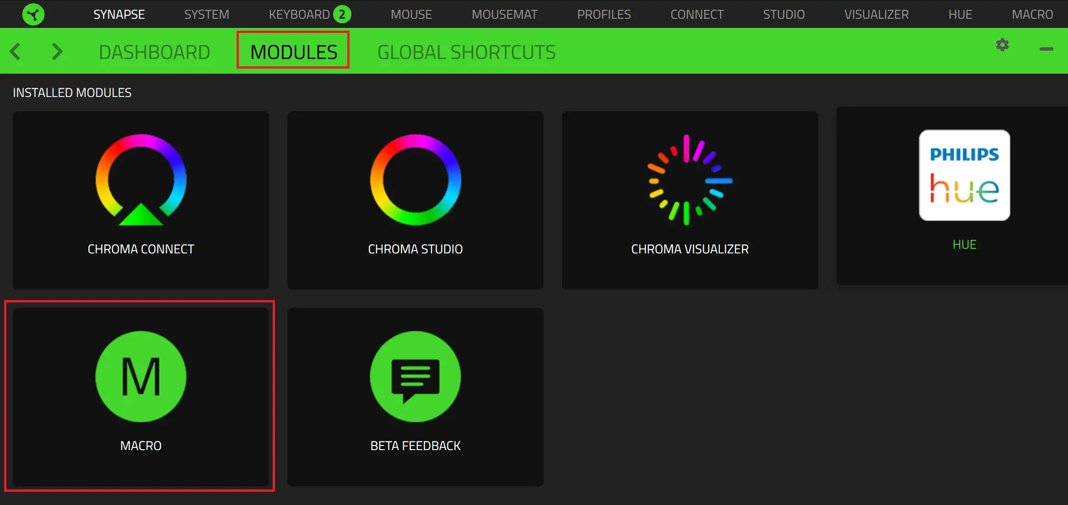Click the Beta Feedback speech bubble icon
Viewport: 1068px width, 505px height.
(415, 376)
